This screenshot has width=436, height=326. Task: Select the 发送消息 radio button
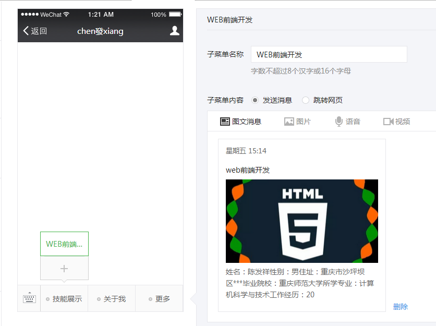[255, 100]
